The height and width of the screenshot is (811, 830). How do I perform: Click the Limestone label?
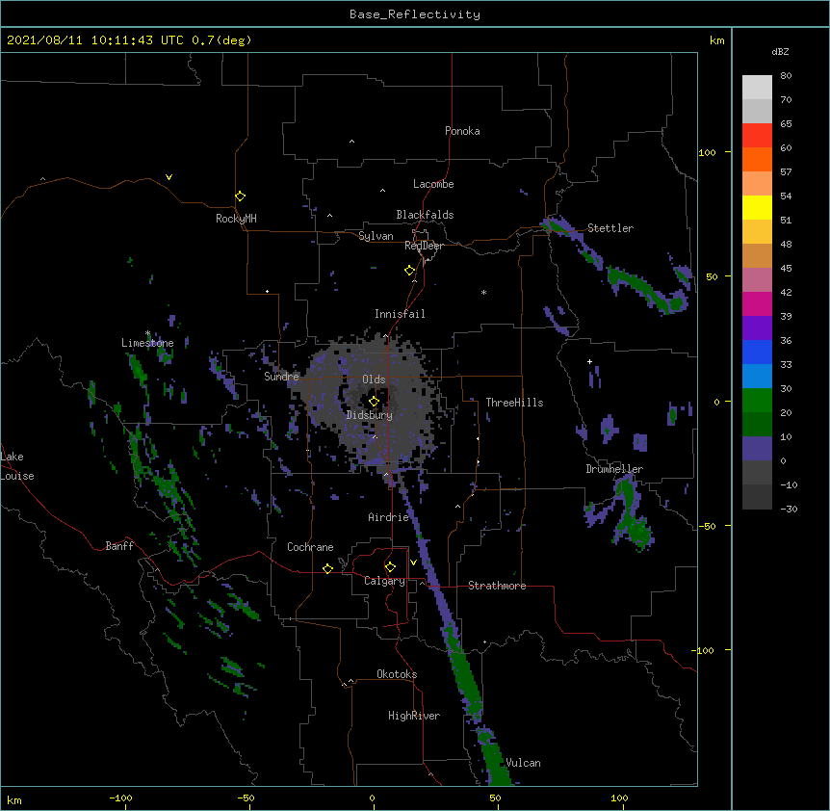click(x=147, y=343)
